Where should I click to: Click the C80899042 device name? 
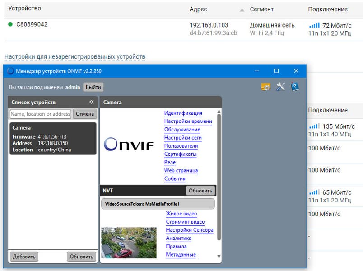click(32, 24)
